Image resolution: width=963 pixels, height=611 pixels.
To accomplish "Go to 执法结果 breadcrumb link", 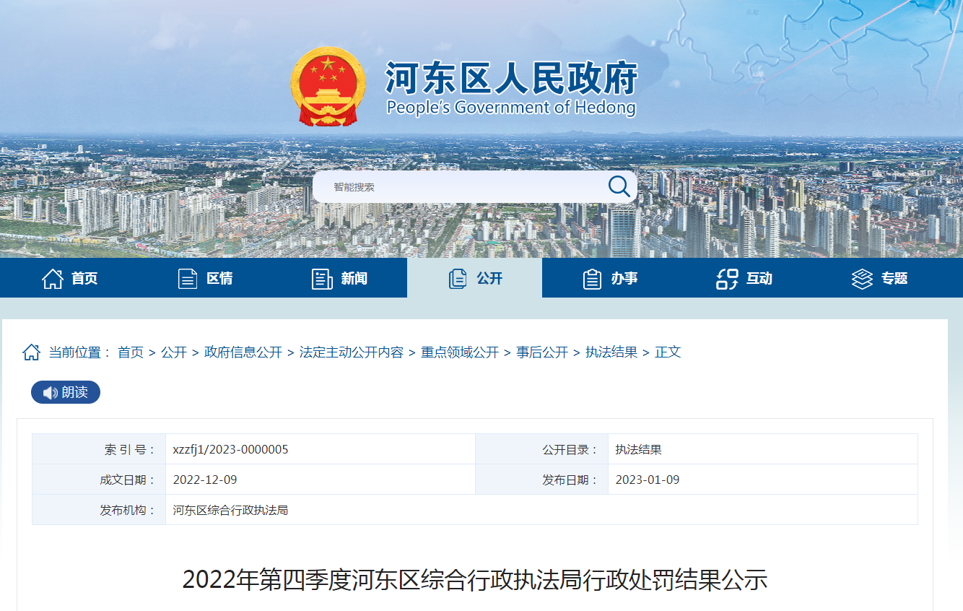I will pos(611,352).
